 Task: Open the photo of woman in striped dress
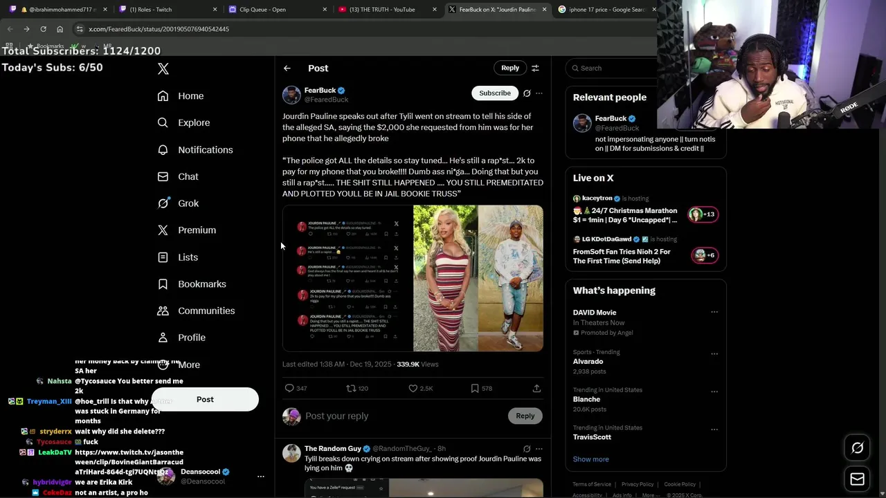(x=445, y=278)
